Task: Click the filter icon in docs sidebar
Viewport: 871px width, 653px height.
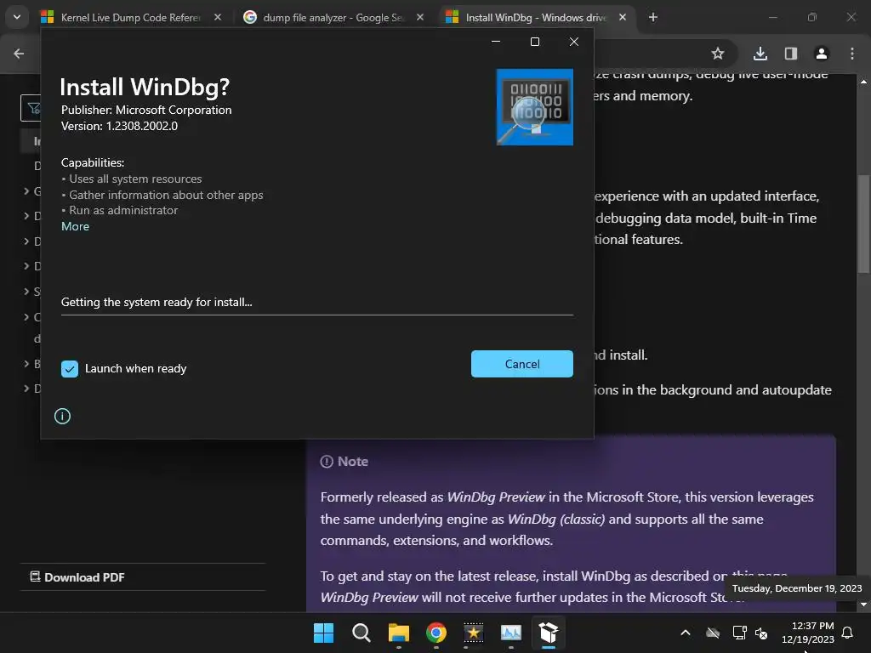Action: click(33, 108)
